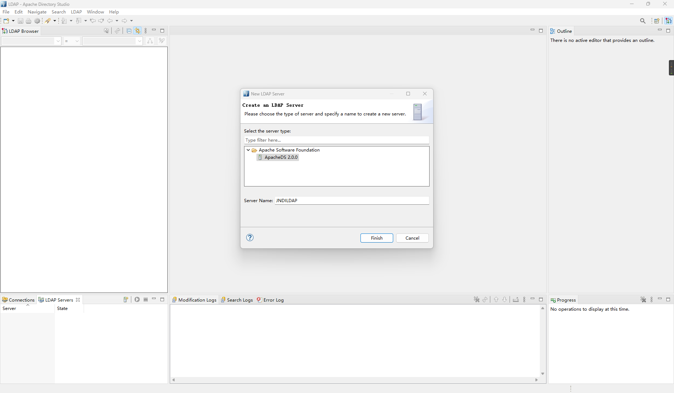The image size is (674, 393).
Task: Click New Server icon in LDAP Servers view
Action: click(125, 299)
